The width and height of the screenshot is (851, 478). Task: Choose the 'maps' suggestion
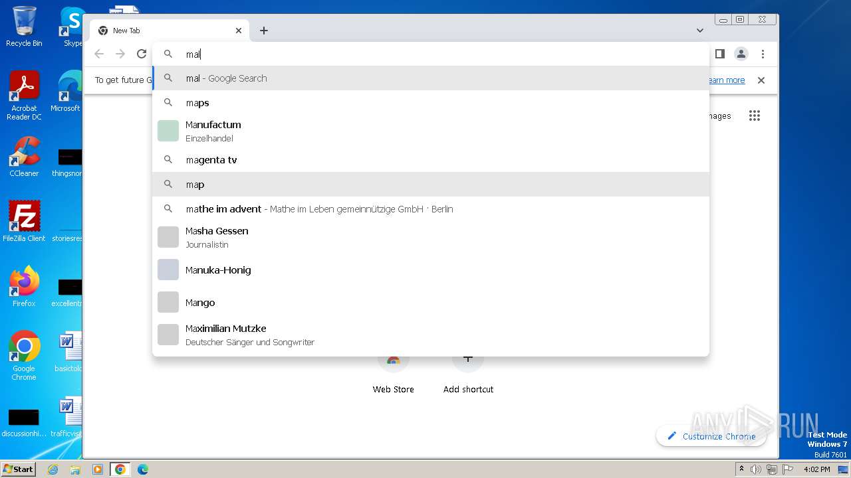431,103
